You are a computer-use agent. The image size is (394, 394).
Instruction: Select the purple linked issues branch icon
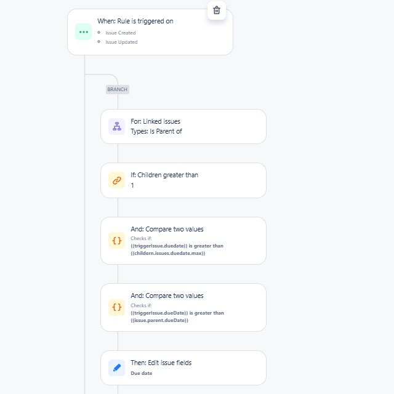[116, 126]
